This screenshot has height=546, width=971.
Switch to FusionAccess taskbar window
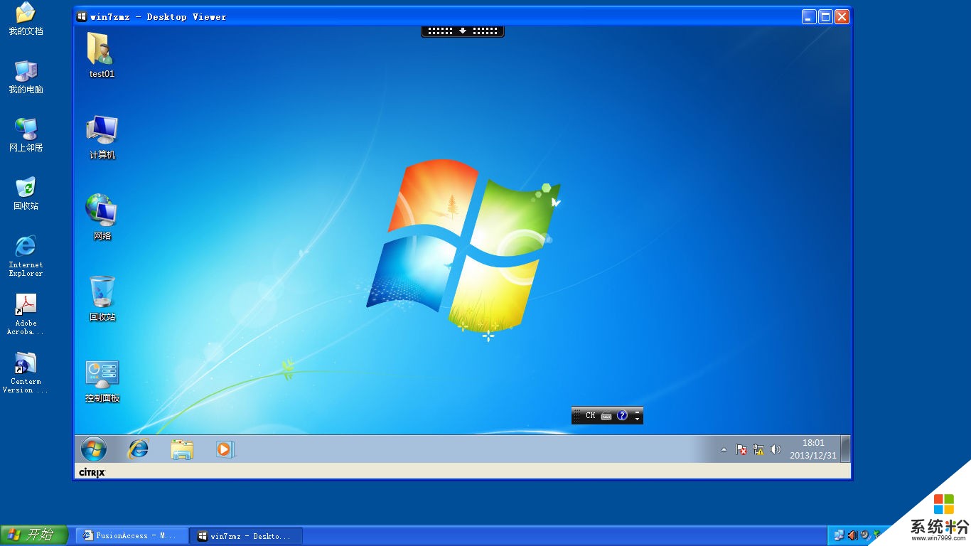[x=132, y=535]
